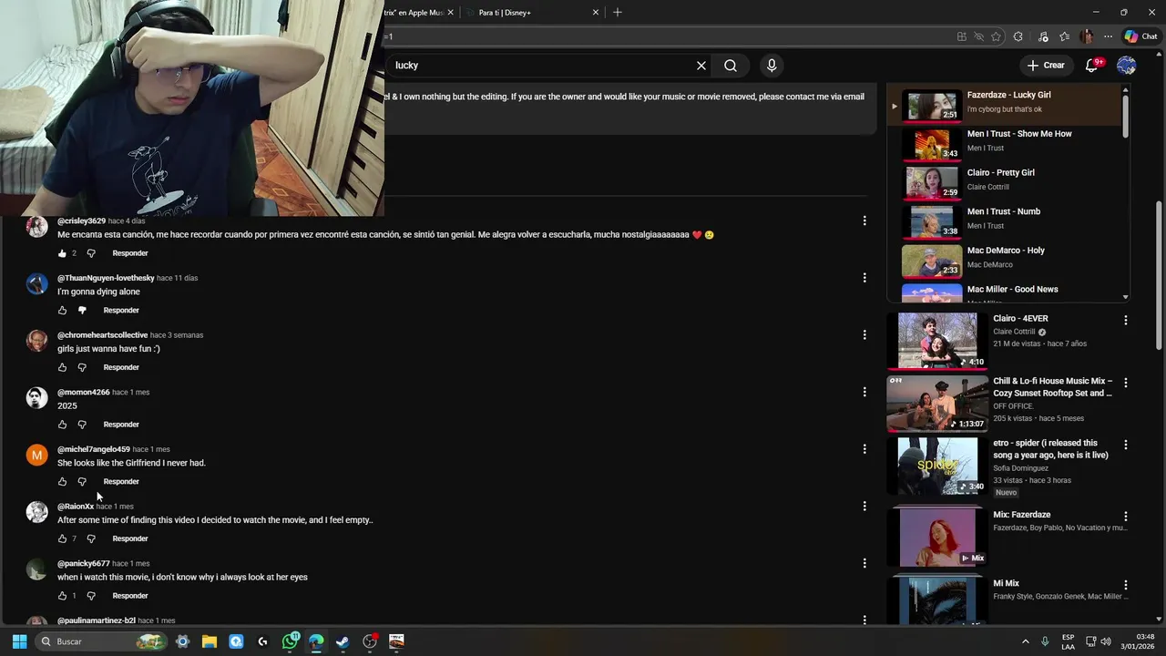
Task: Like @panicky6677's comment about her eyes
Action: tap(62, 596)
